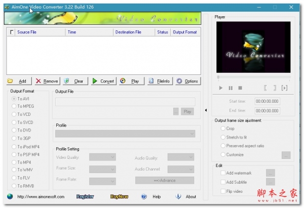Screen dimensions: 304x208
Task: Choose Preserved aspect ratio option
Action: [242, 146]
